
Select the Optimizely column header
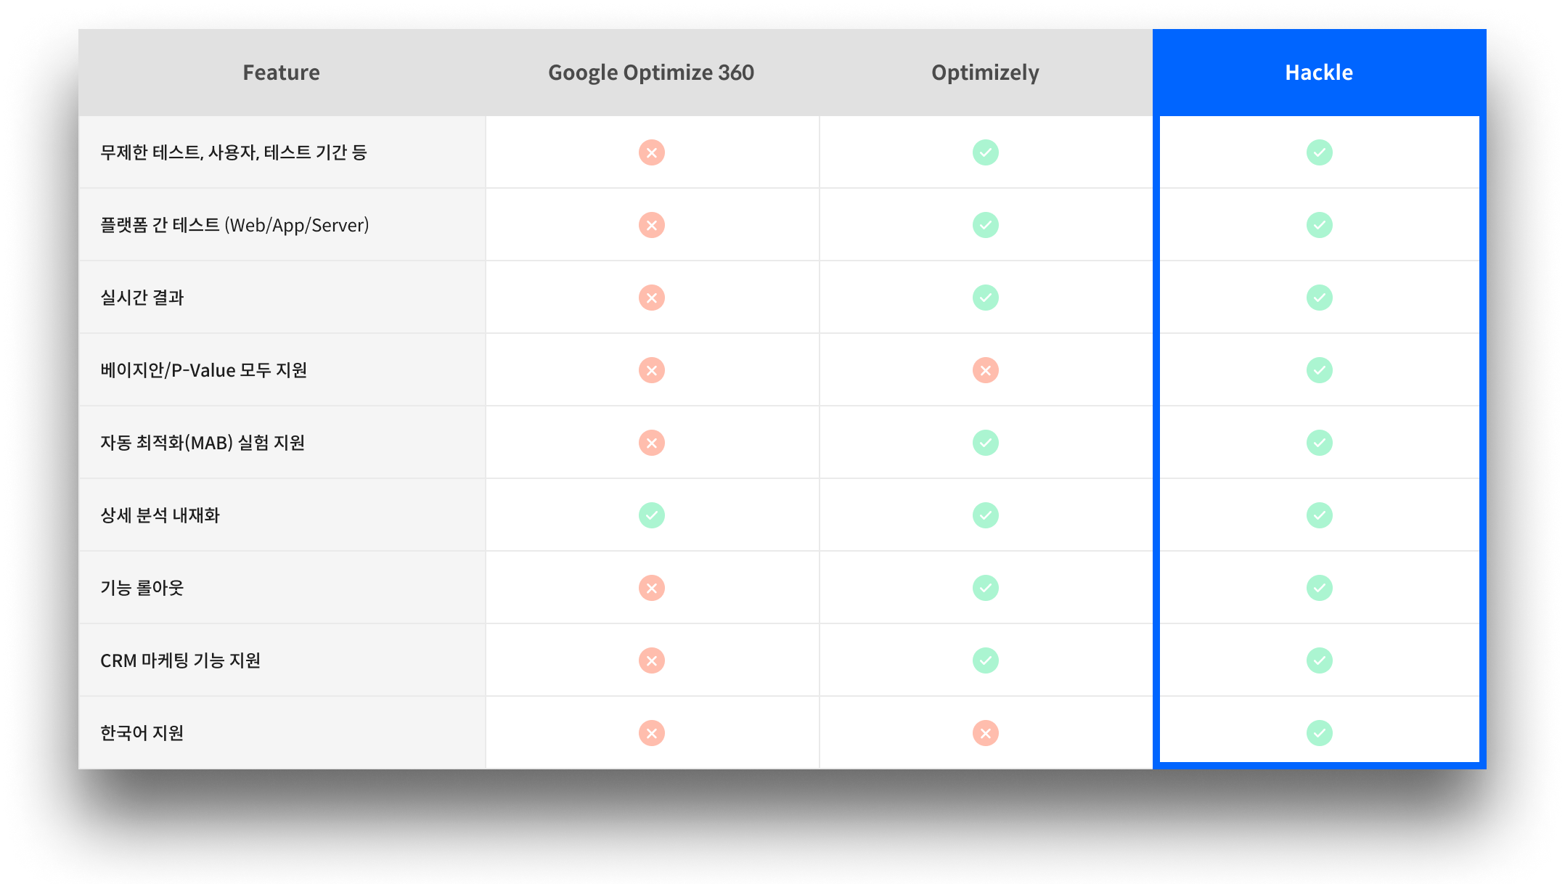[985, 73]
